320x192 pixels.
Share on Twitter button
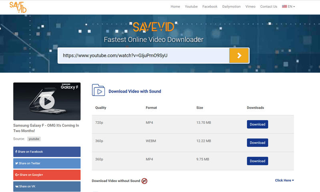coord(47,163)
